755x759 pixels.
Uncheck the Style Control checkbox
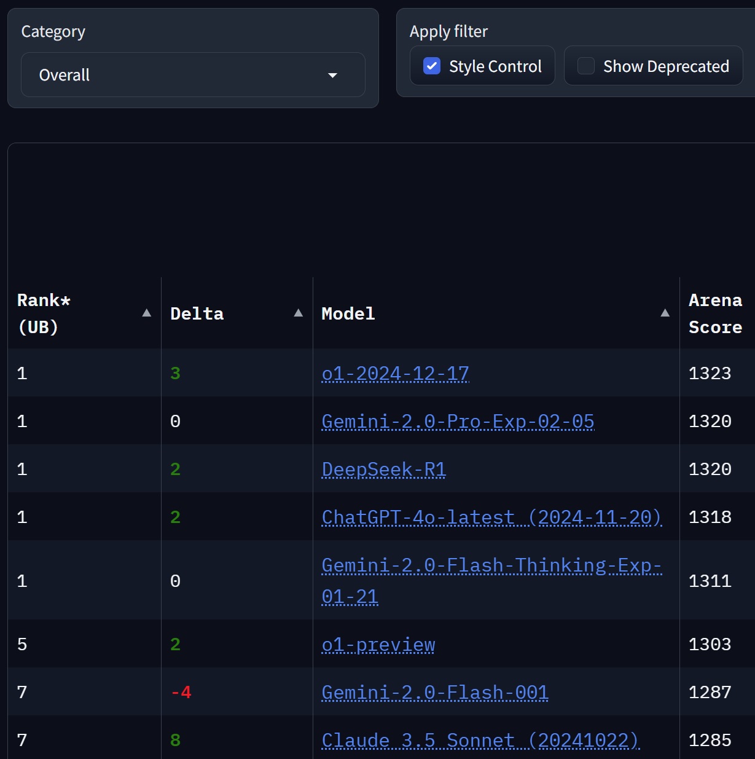coord(432,66)
